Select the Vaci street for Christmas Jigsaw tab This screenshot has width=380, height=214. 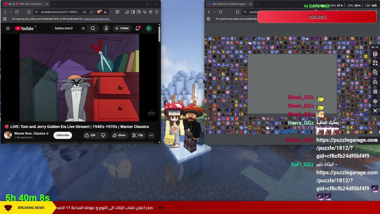coord(229,4)
